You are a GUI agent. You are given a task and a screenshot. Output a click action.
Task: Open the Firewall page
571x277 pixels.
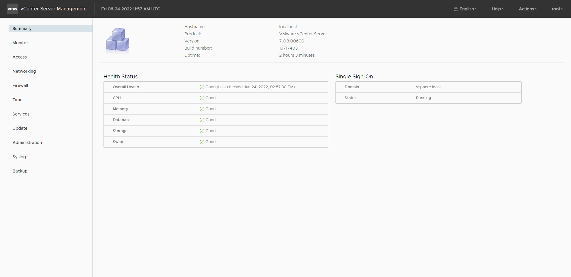coord(20,86)
